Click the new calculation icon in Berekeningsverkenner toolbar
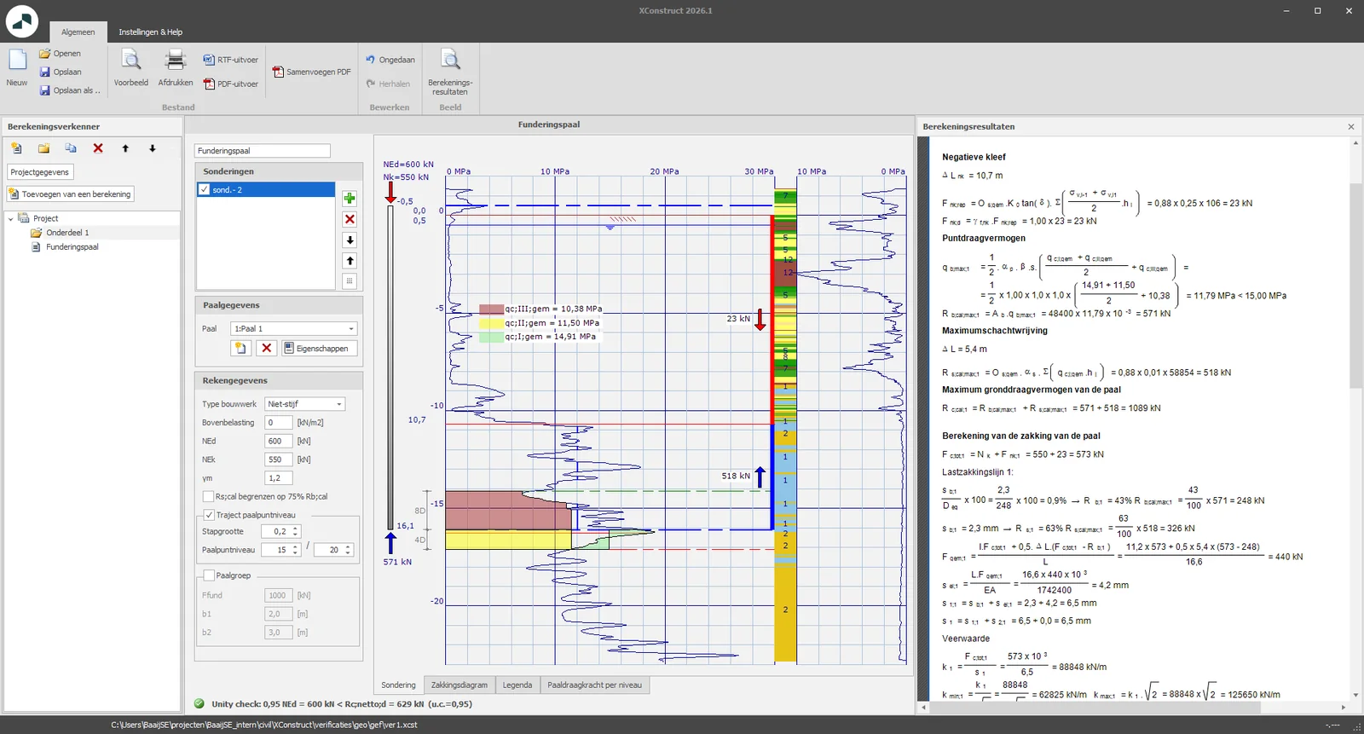 16,148
